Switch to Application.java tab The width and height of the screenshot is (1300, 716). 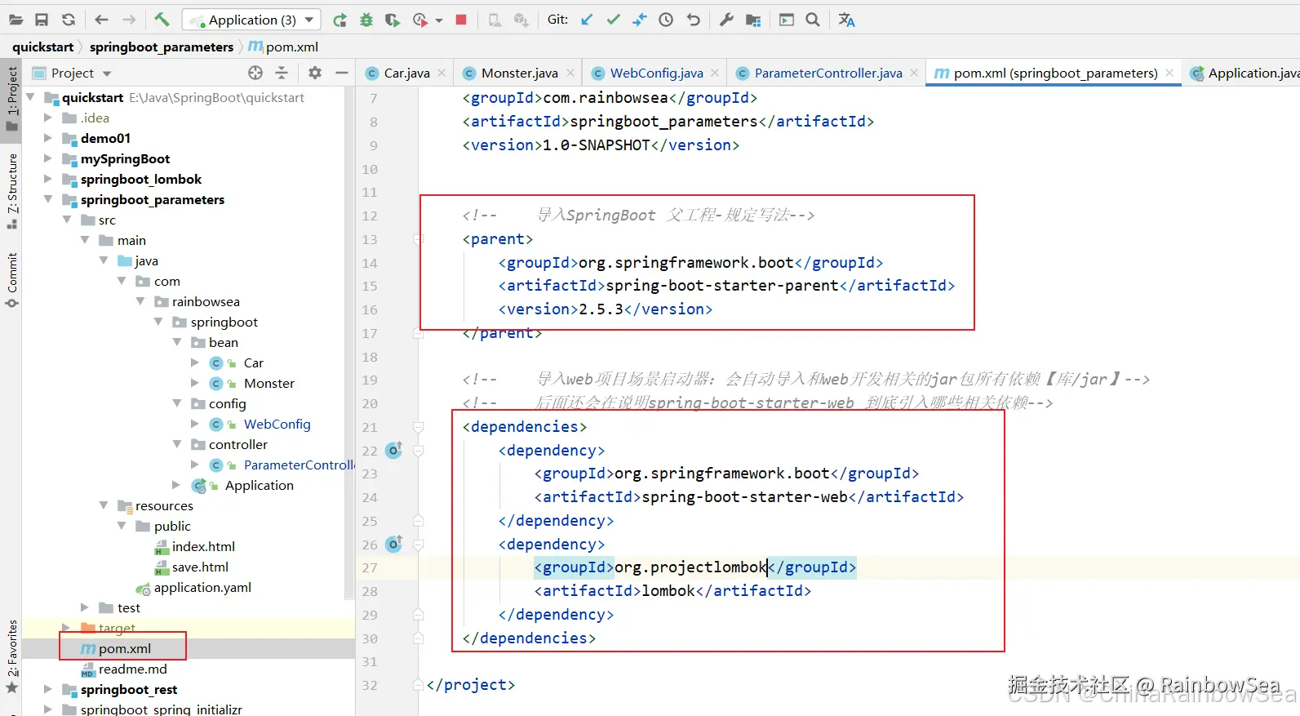click(x=1245, y=73)
